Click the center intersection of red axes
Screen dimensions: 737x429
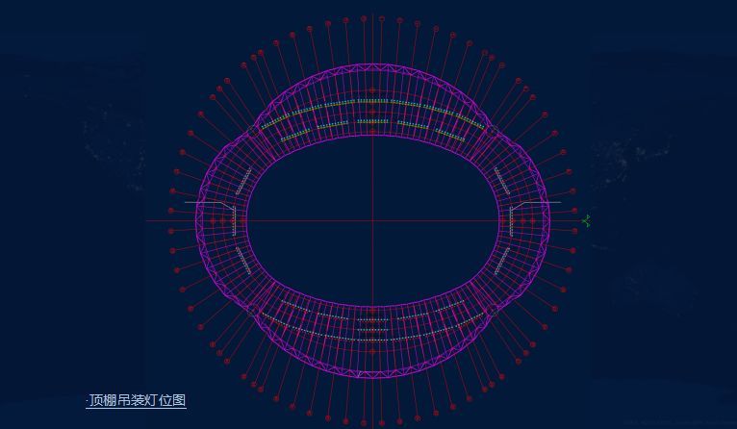coord(373,221)
